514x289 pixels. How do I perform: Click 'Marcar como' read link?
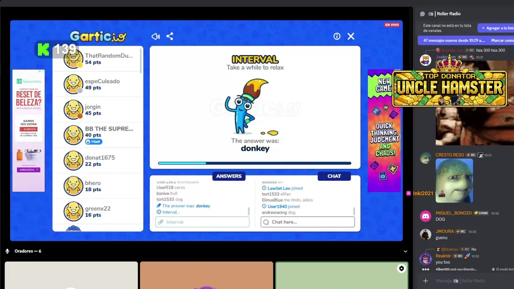[502, 41]
